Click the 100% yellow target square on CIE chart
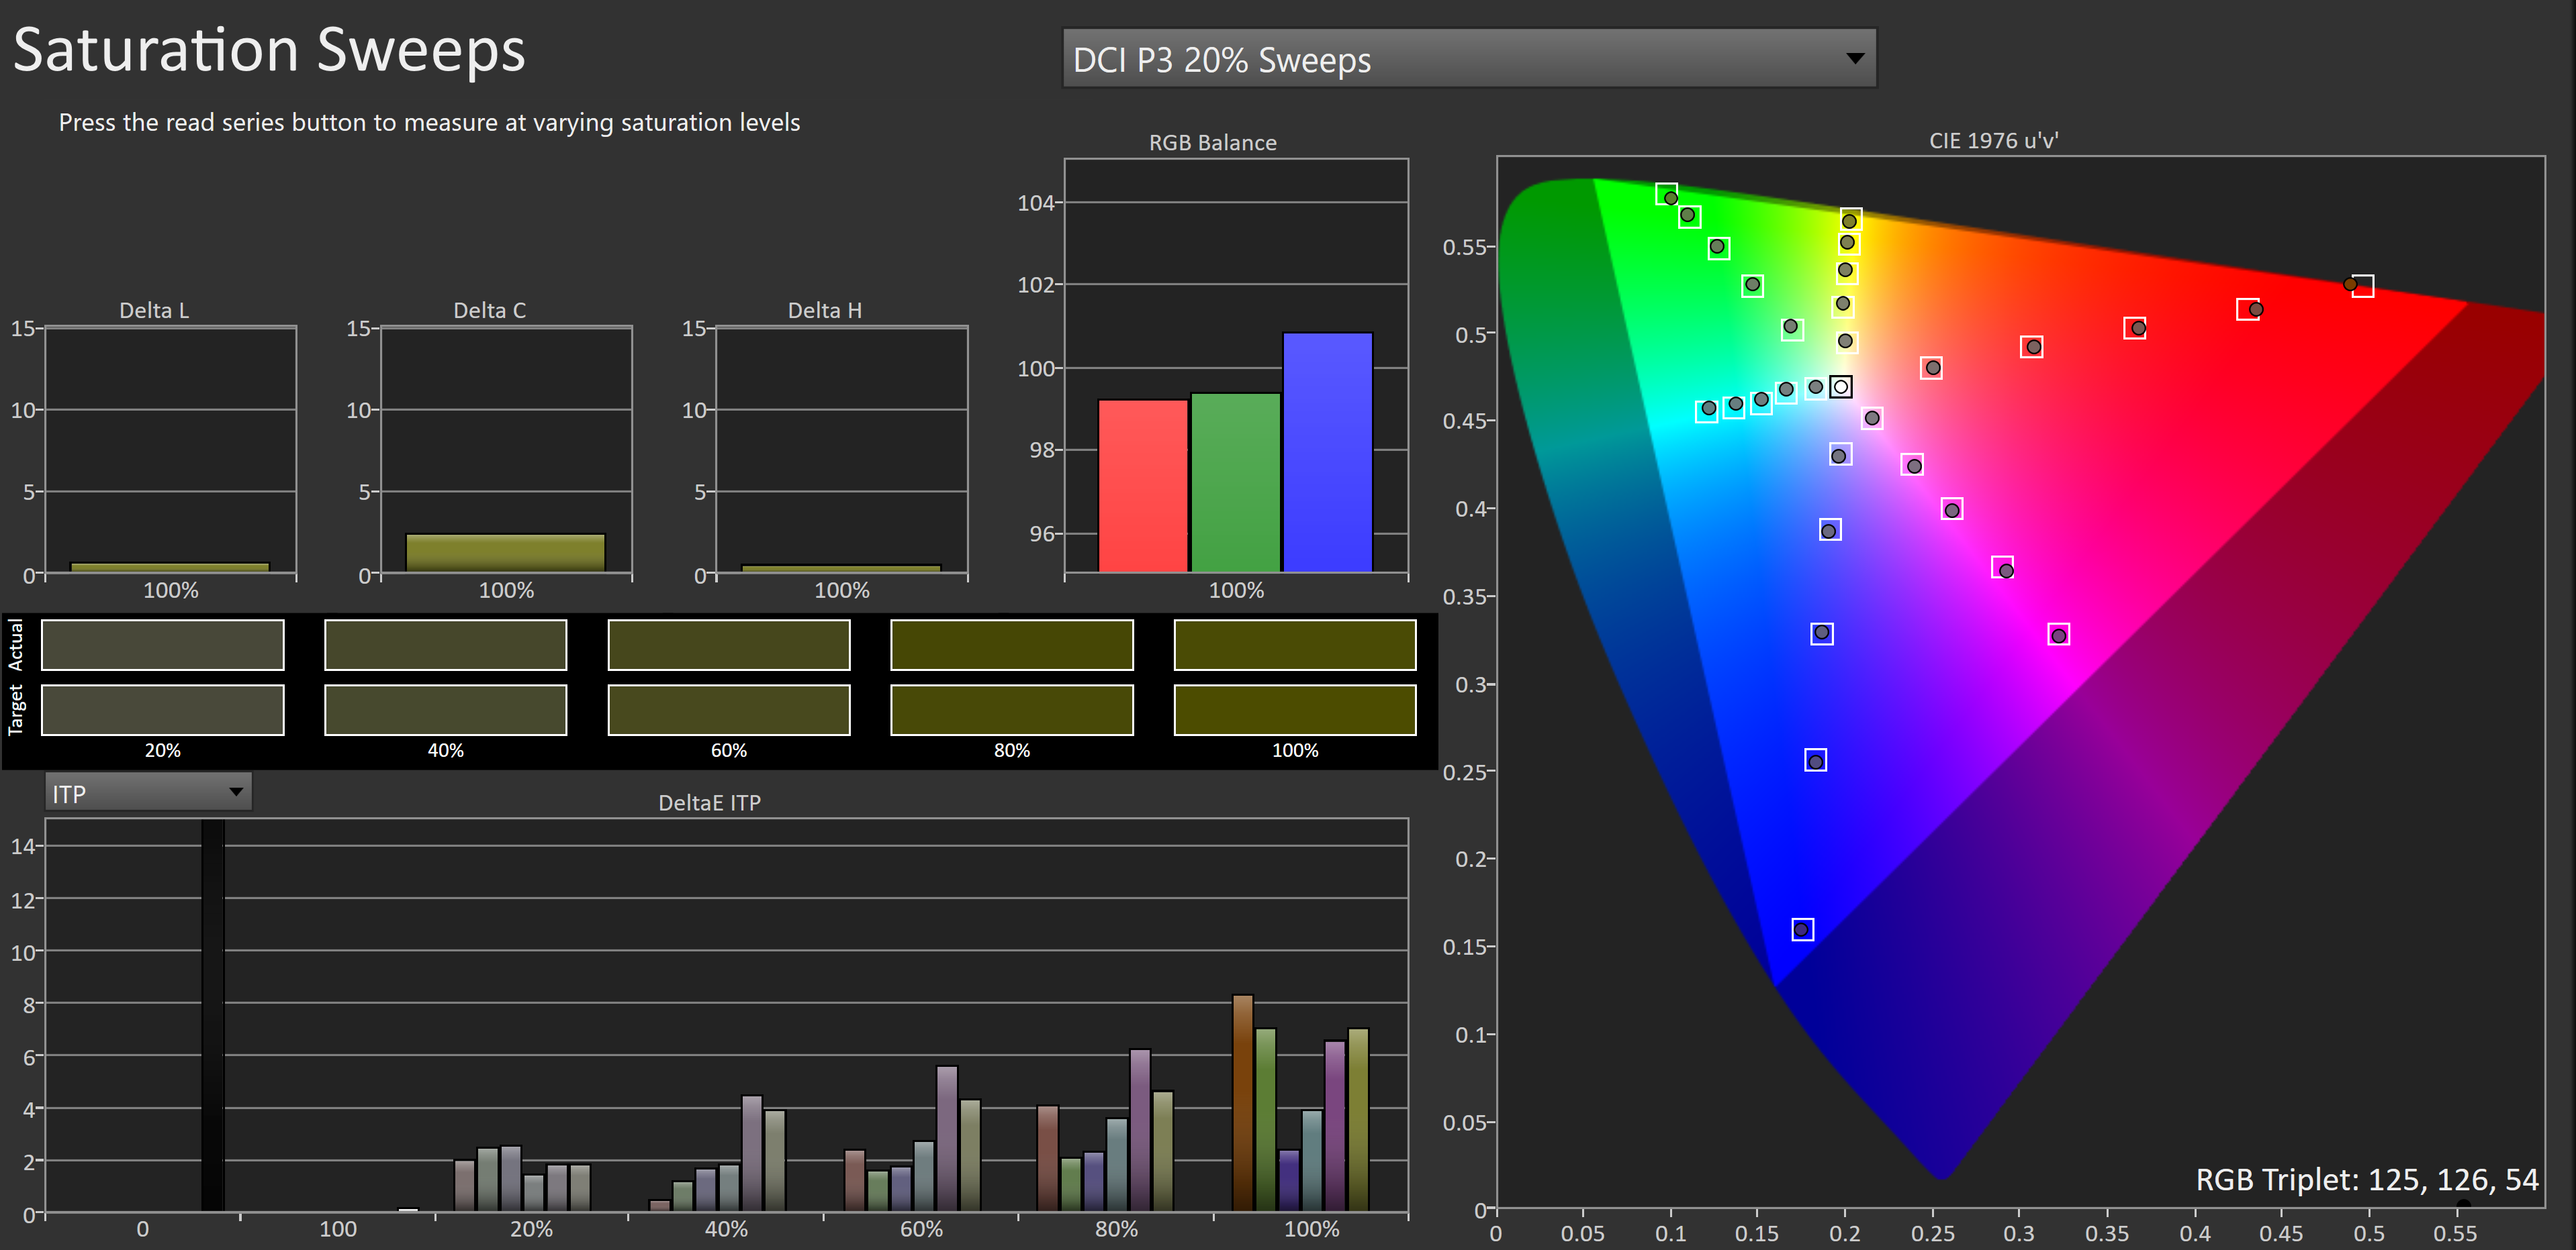The image size is (2576, 1250). click(1851, 219)
